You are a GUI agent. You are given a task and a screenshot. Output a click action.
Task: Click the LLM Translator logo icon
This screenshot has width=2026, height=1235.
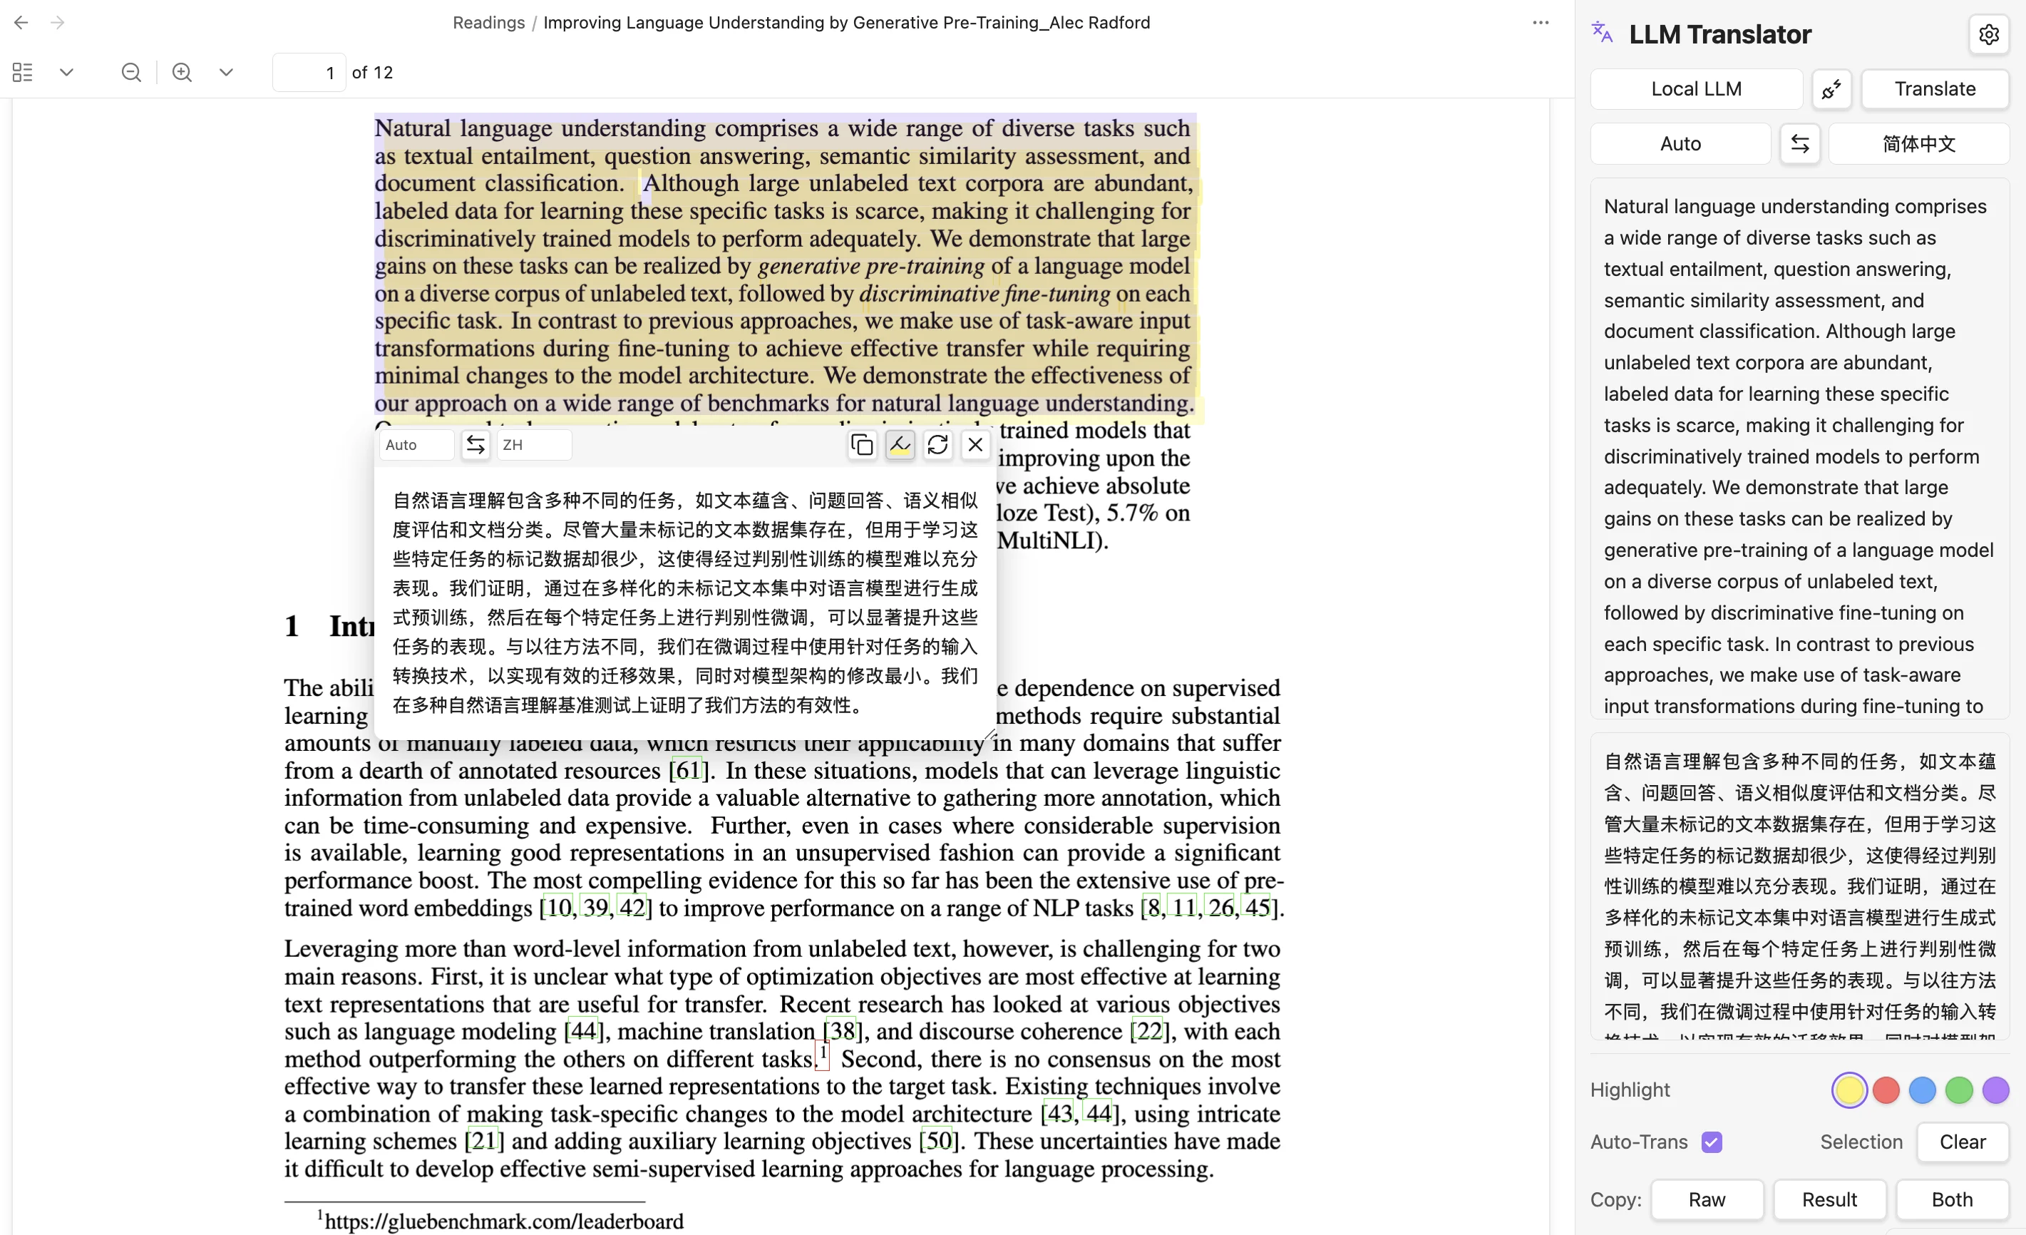point(1602,33)
